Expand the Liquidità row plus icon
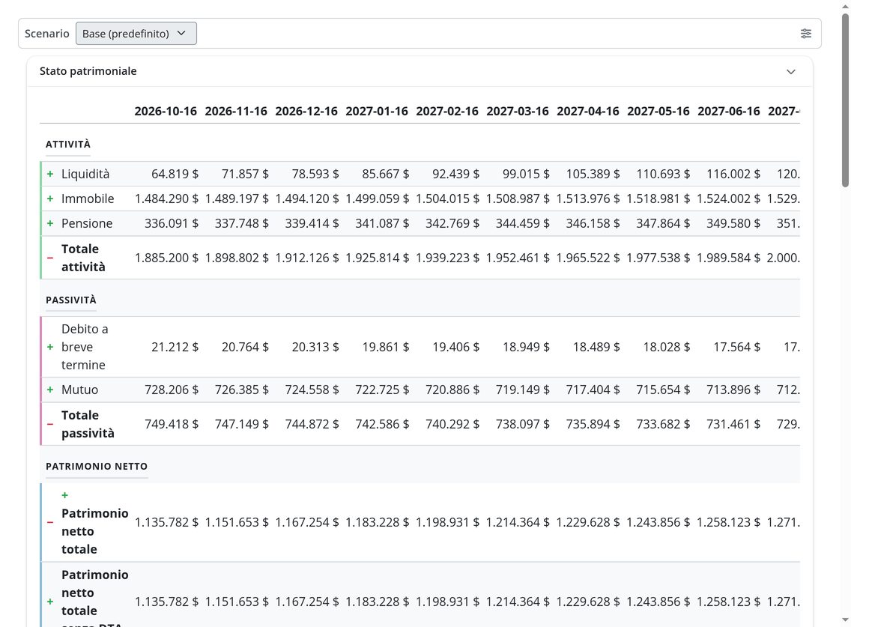The width and height of the screenshot is (869, 627). (50, 174)
